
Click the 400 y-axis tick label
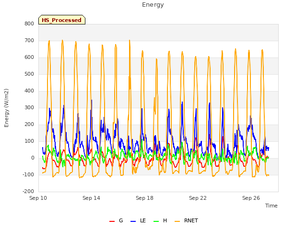coord(29,91)
